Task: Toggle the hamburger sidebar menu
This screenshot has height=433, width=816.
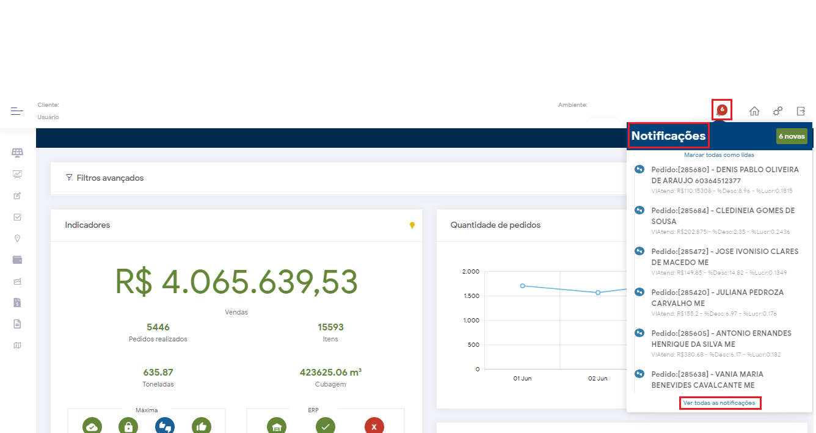Action: pyautogui.click(x=17, y=111)
